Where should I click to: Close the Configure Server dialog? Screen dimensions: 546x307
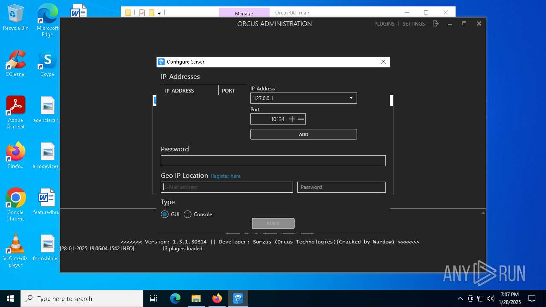tap(383, 62)
